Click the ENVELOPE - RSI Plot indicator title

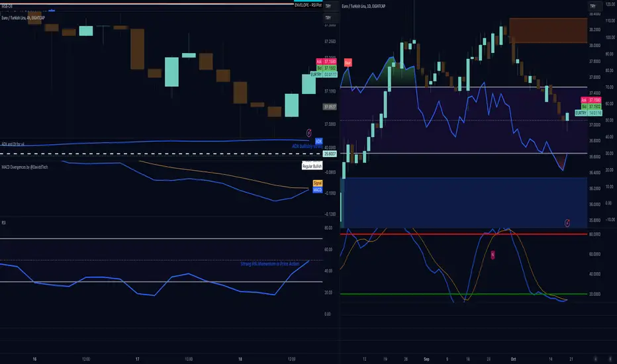pos(308,5)
